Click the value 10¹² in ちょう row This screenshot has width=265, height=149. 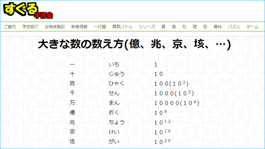tap(162, 122)
